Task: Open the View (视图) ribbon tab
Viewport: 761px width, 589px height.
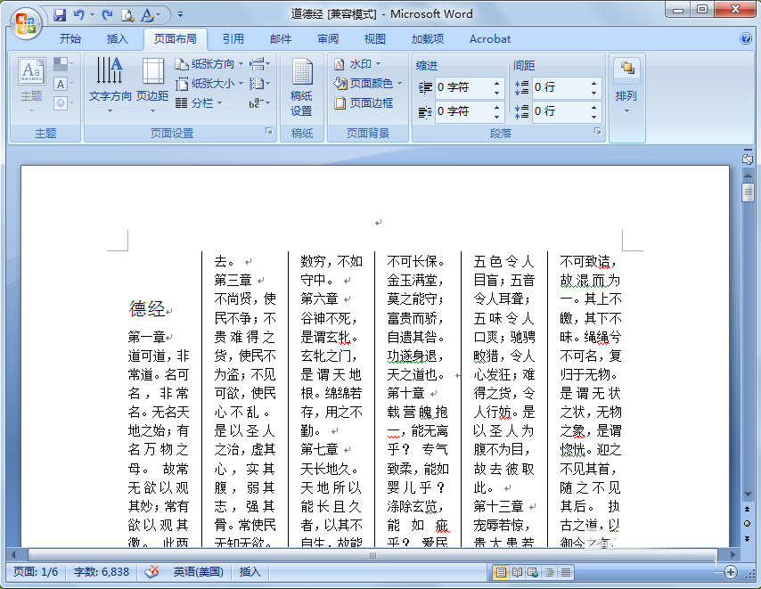Action: (374, 39)
